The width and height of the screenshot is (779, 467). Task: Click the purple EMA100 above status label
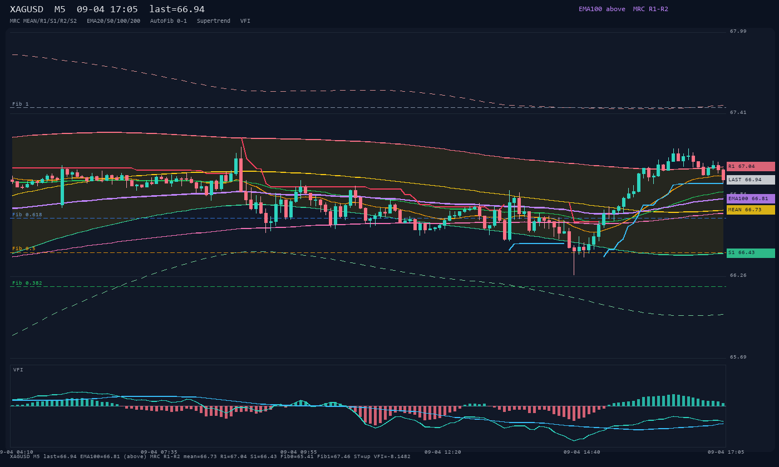(601, 9)
